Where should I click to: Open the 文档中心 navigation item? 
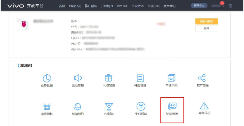click(154, 6)
